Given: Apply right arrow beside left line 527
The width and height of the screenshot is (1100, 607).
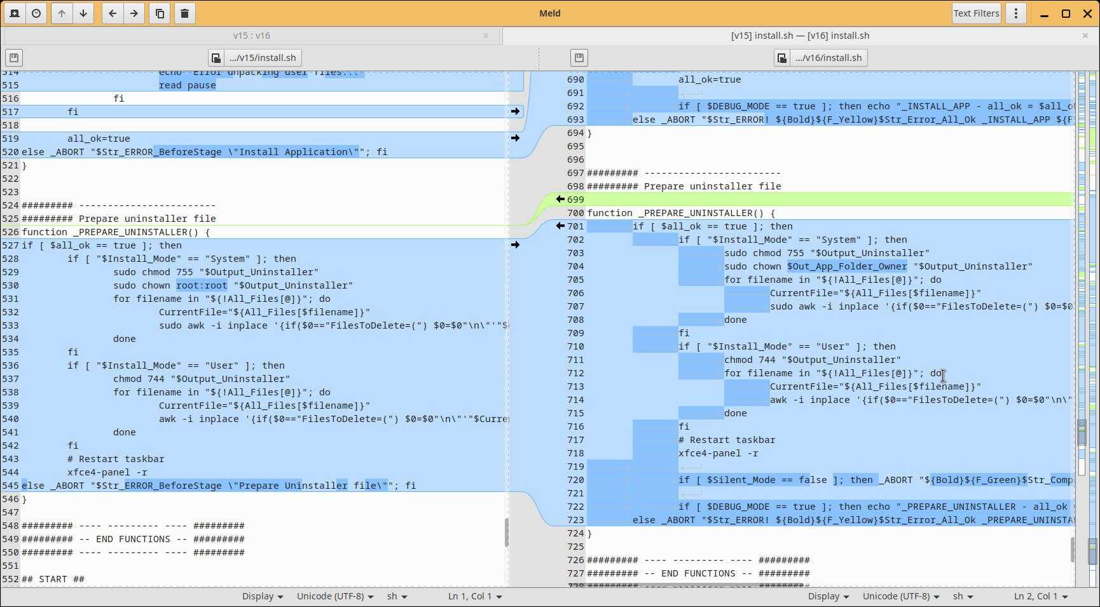Looking at the screenshot, I should point(515,245).
